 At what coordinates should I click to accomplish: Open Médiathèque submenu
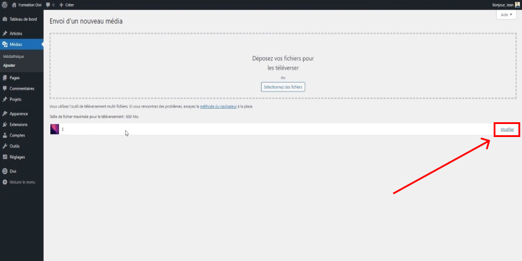pos(14,57)
